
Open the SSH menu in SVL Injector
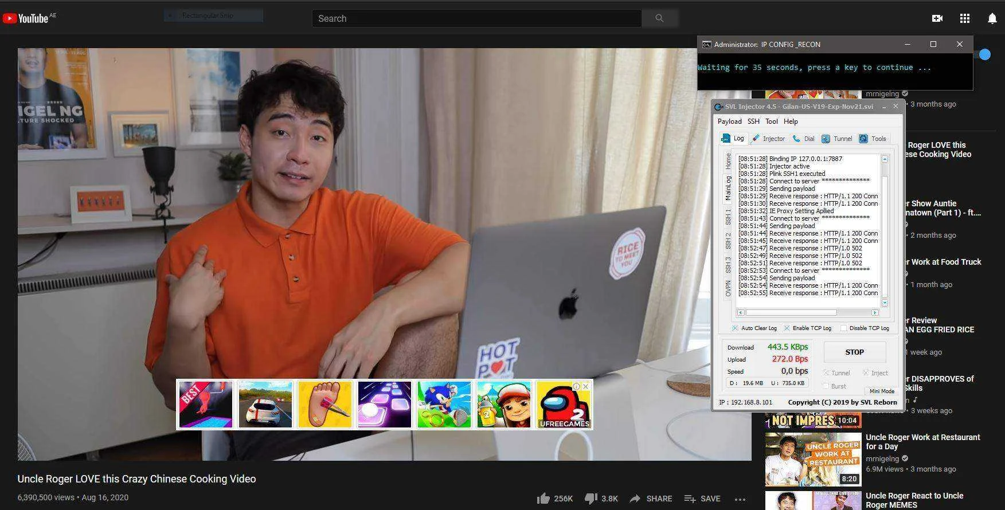click(753, 121)
